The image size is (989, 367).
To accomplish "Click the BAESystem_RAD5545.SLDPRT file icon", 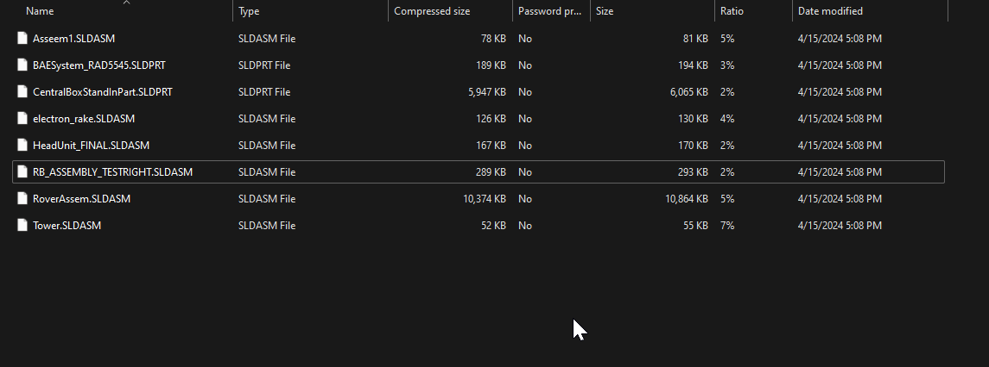I will [x=23, y=65].
